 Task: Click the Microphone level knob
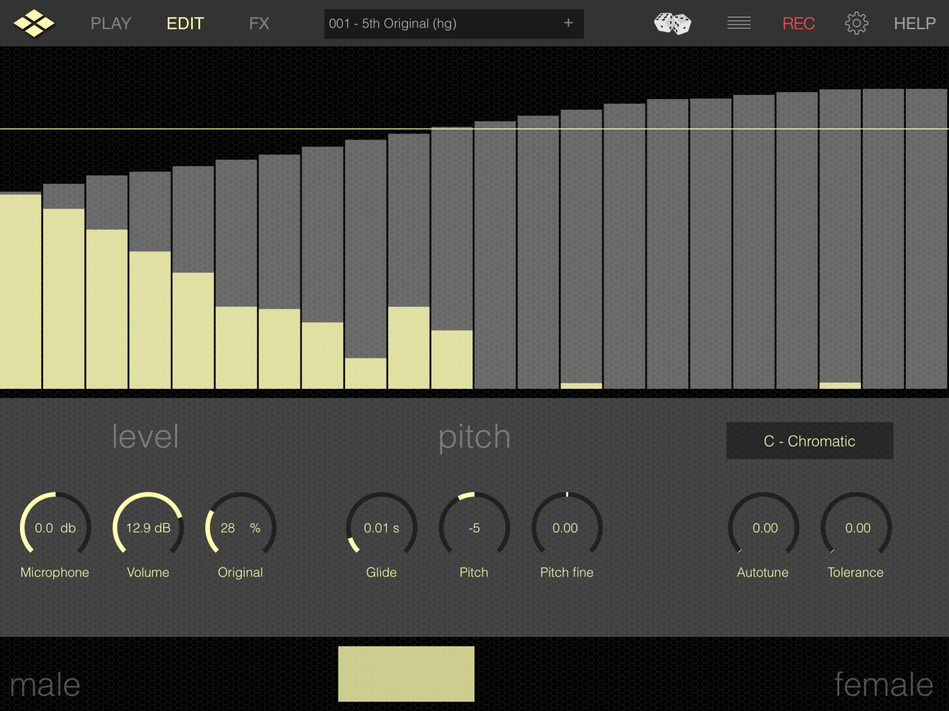[x=55, y=527]
